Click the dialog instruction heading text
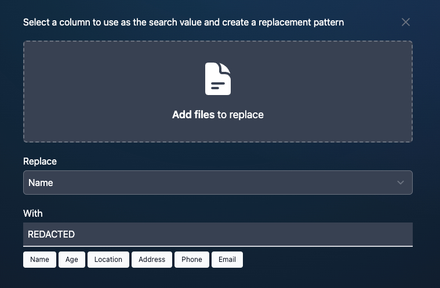The width and height of the screenshot is (440, 288). [x=183, y=23]
